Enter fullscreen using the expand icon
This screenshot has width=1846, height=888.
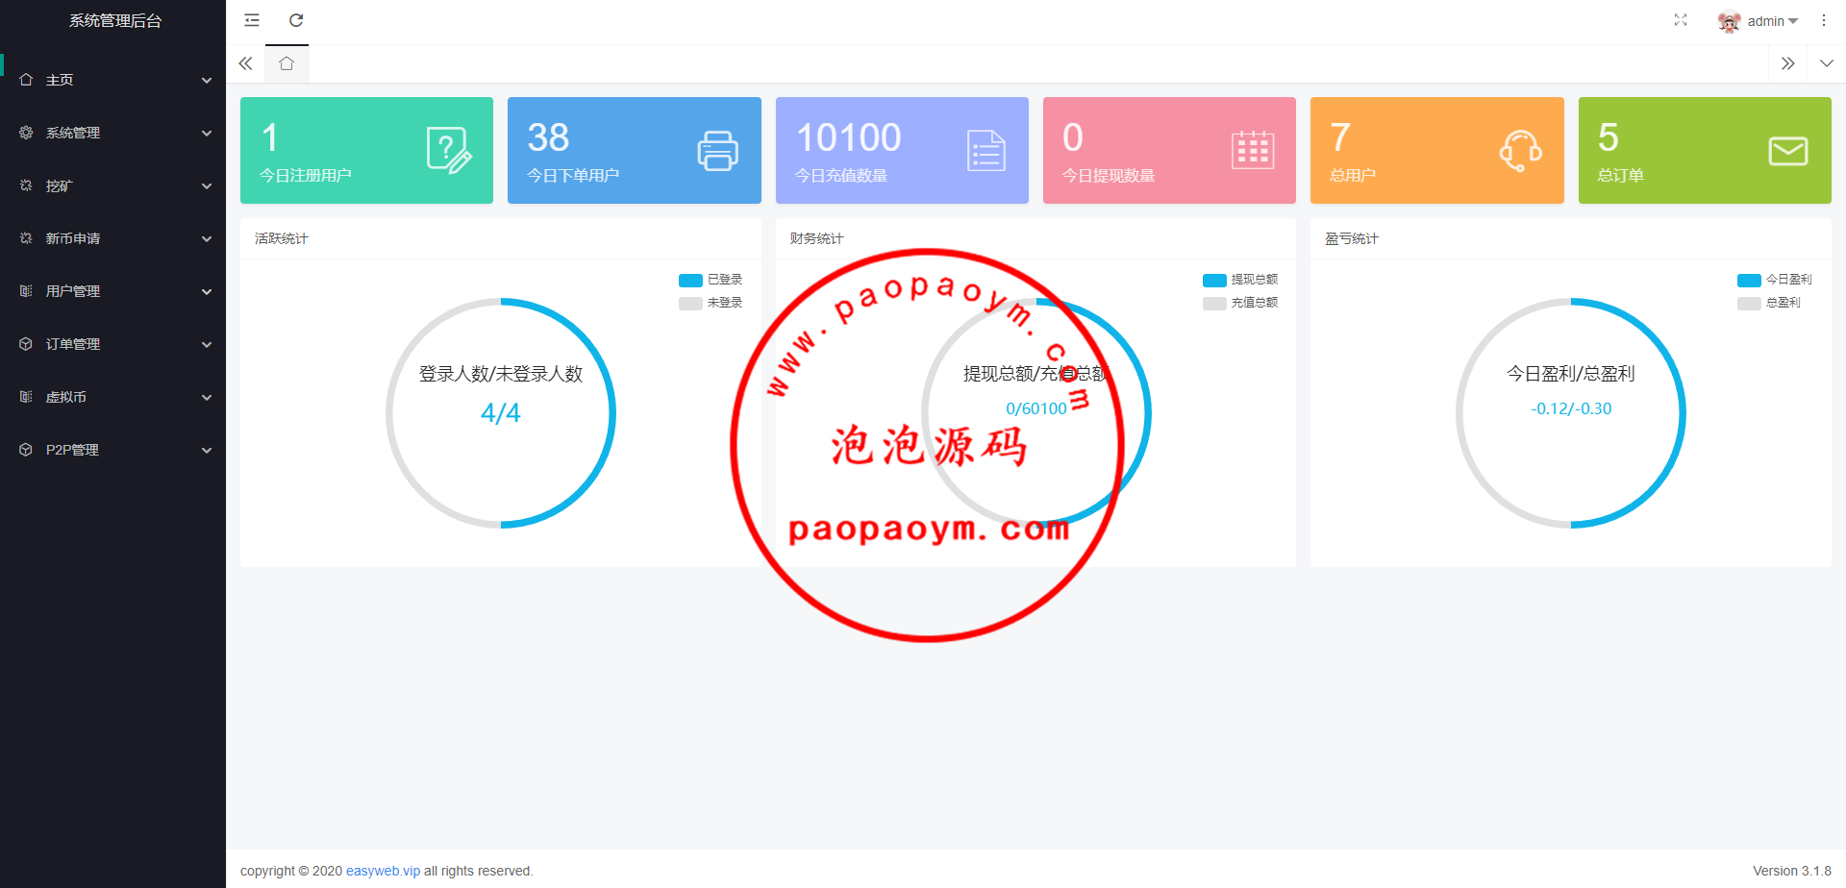pyautogui.click(x=1680, y=20)
